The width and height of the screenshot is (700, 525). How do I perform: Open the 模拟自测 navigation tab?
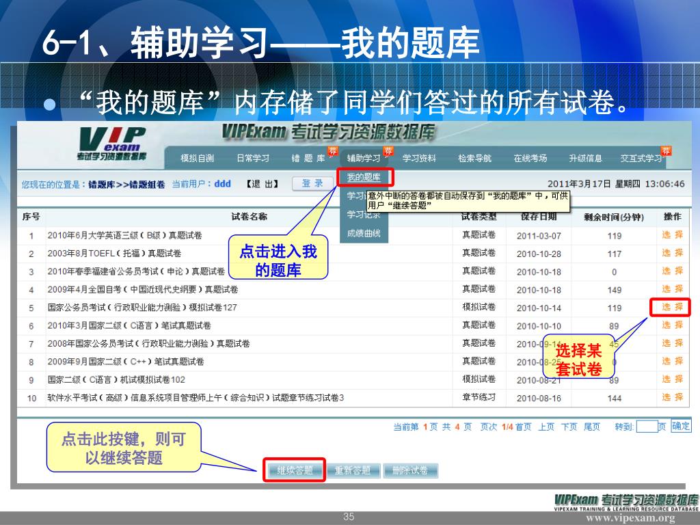(197, 159)
